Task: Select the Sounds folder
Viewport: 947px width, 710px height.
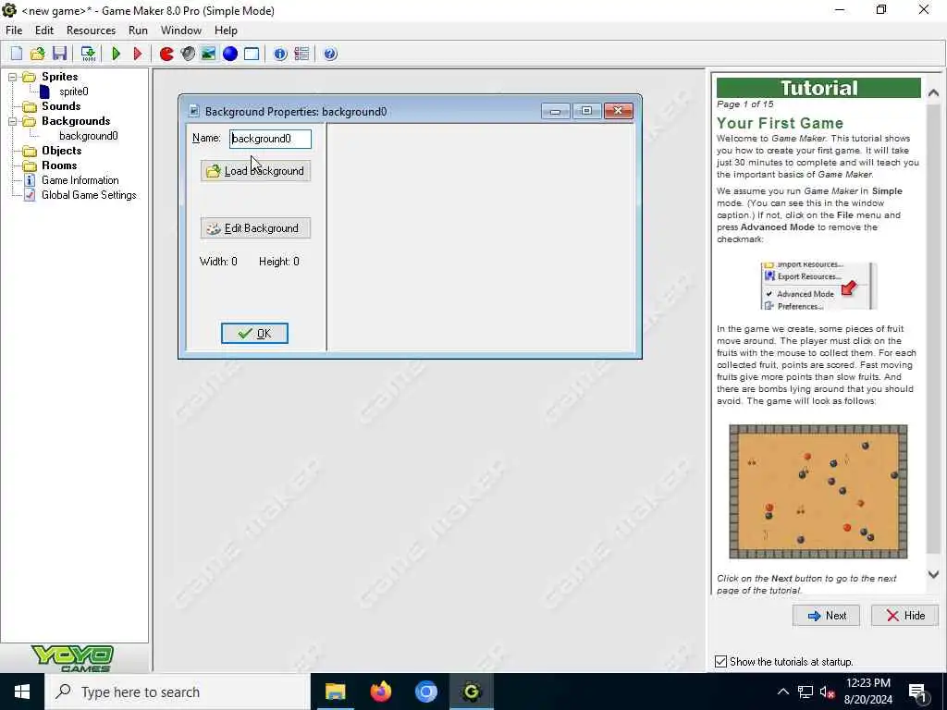Action: [60, 106]
